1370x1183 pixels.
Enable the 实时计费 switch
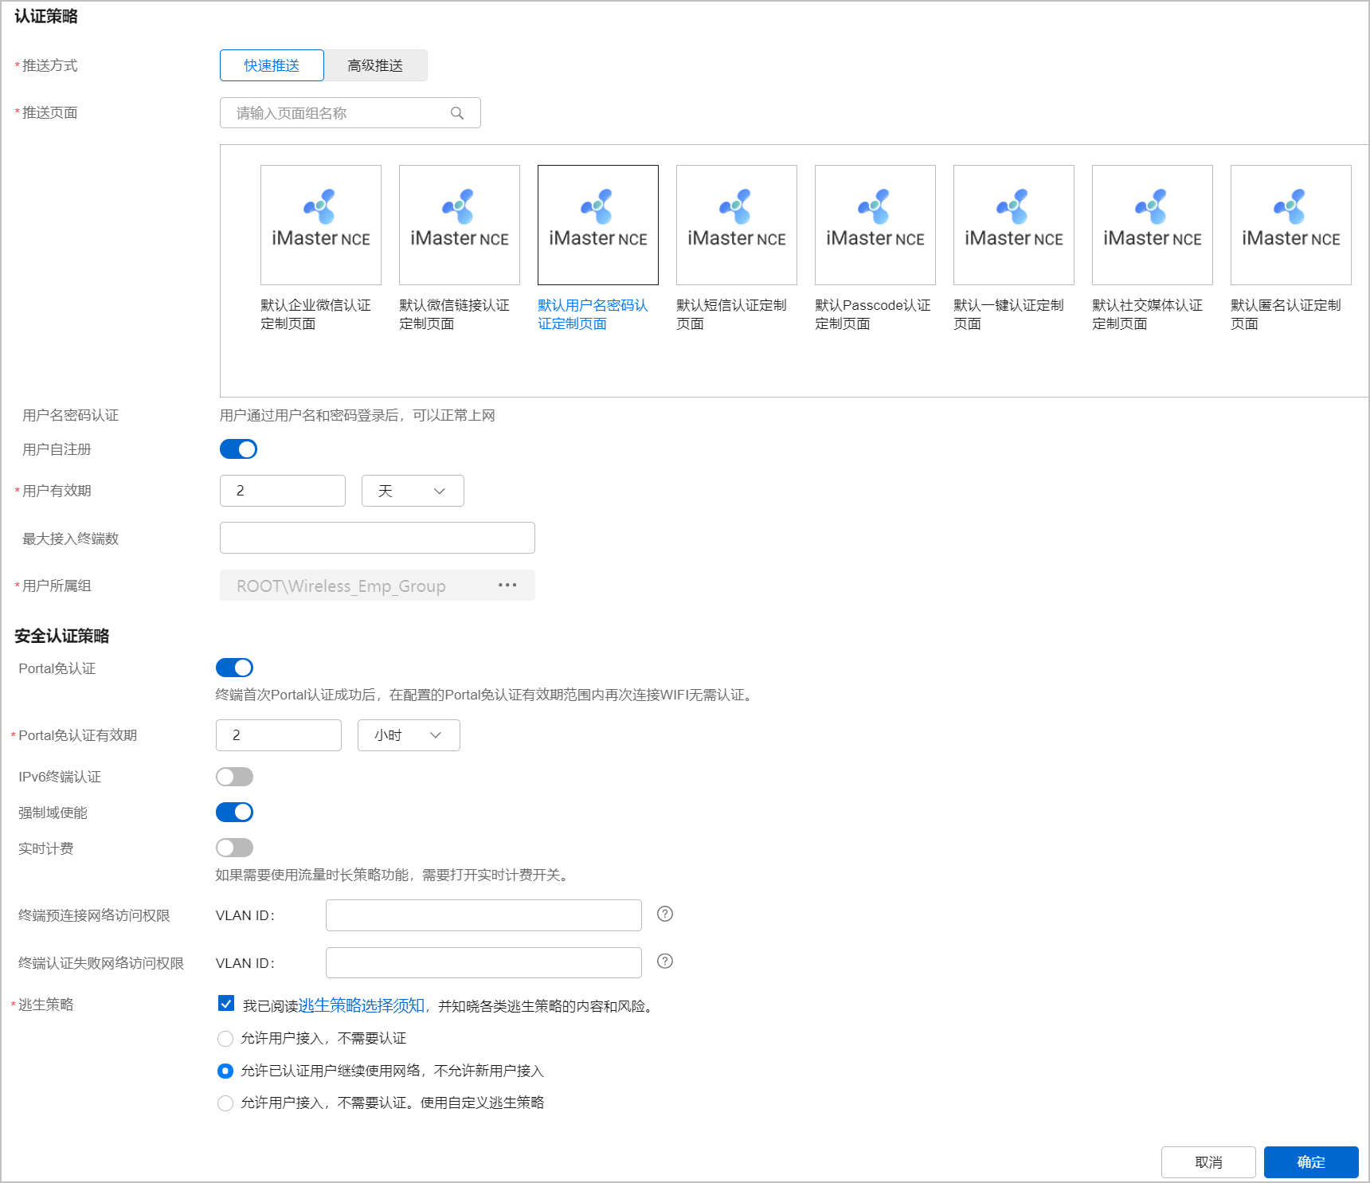pyautogui.click(x=234, y=848)
